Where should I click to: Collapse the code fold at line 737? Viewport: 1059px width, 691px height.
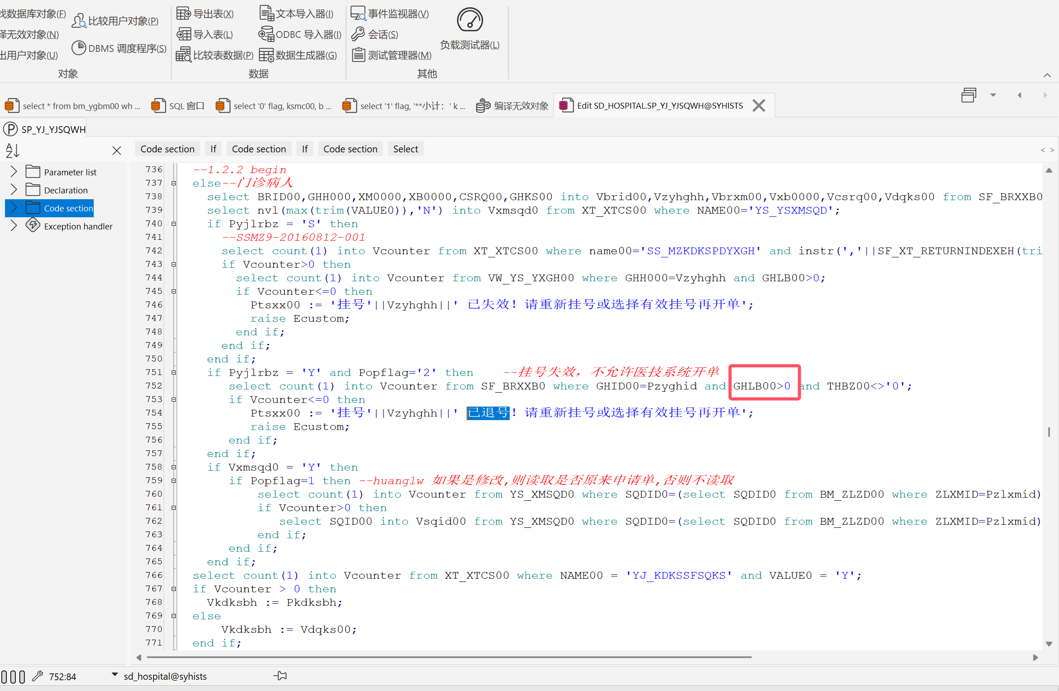click(x=174, y=183)
